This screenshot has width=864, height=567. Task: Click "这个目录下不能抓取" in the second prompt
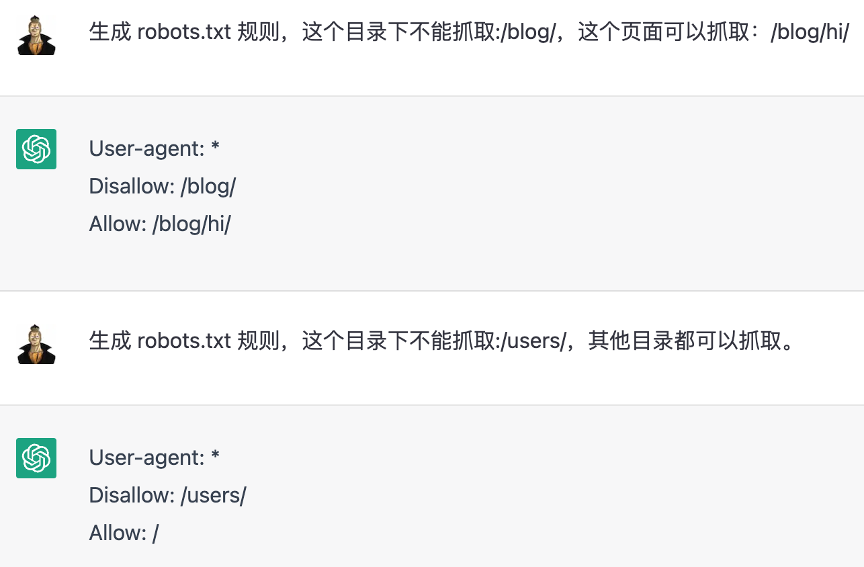[398, 341]
